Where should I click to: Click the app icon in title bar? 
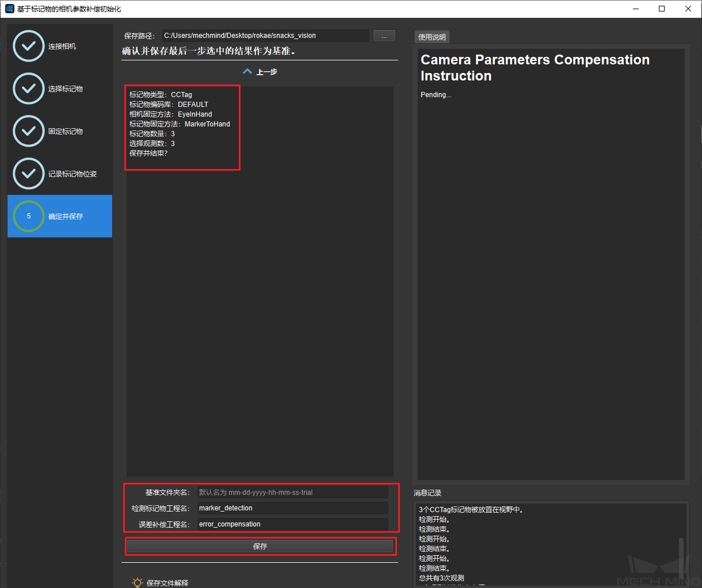click(x=9, y=9)
